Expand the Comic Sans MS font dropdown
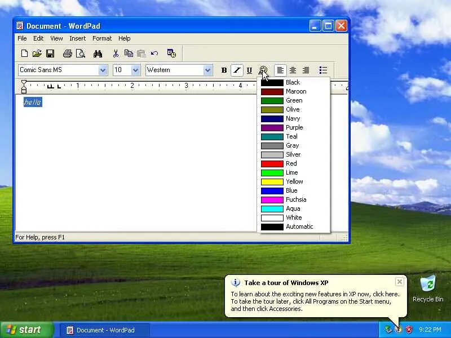The height and width of the screenshot is (338, 451). tap(103, 70)
